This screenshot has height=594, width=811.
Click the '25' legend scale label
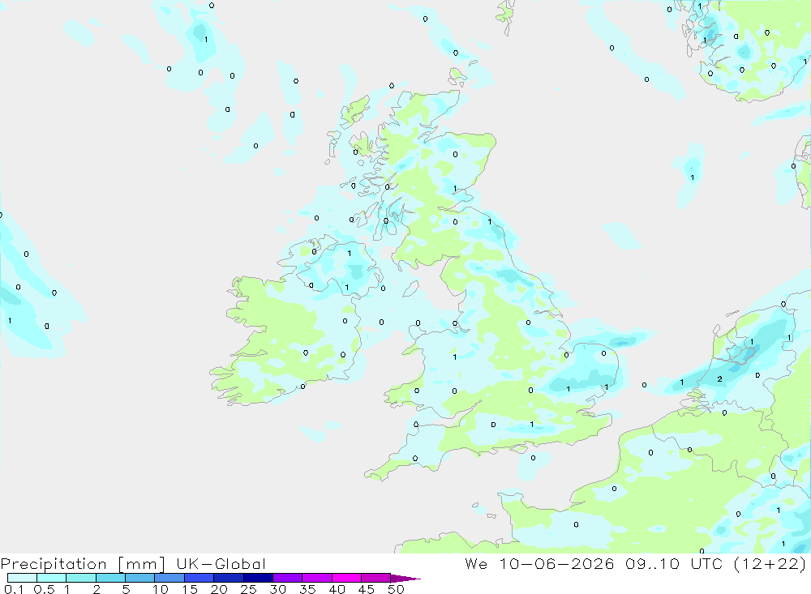point(249,589)
